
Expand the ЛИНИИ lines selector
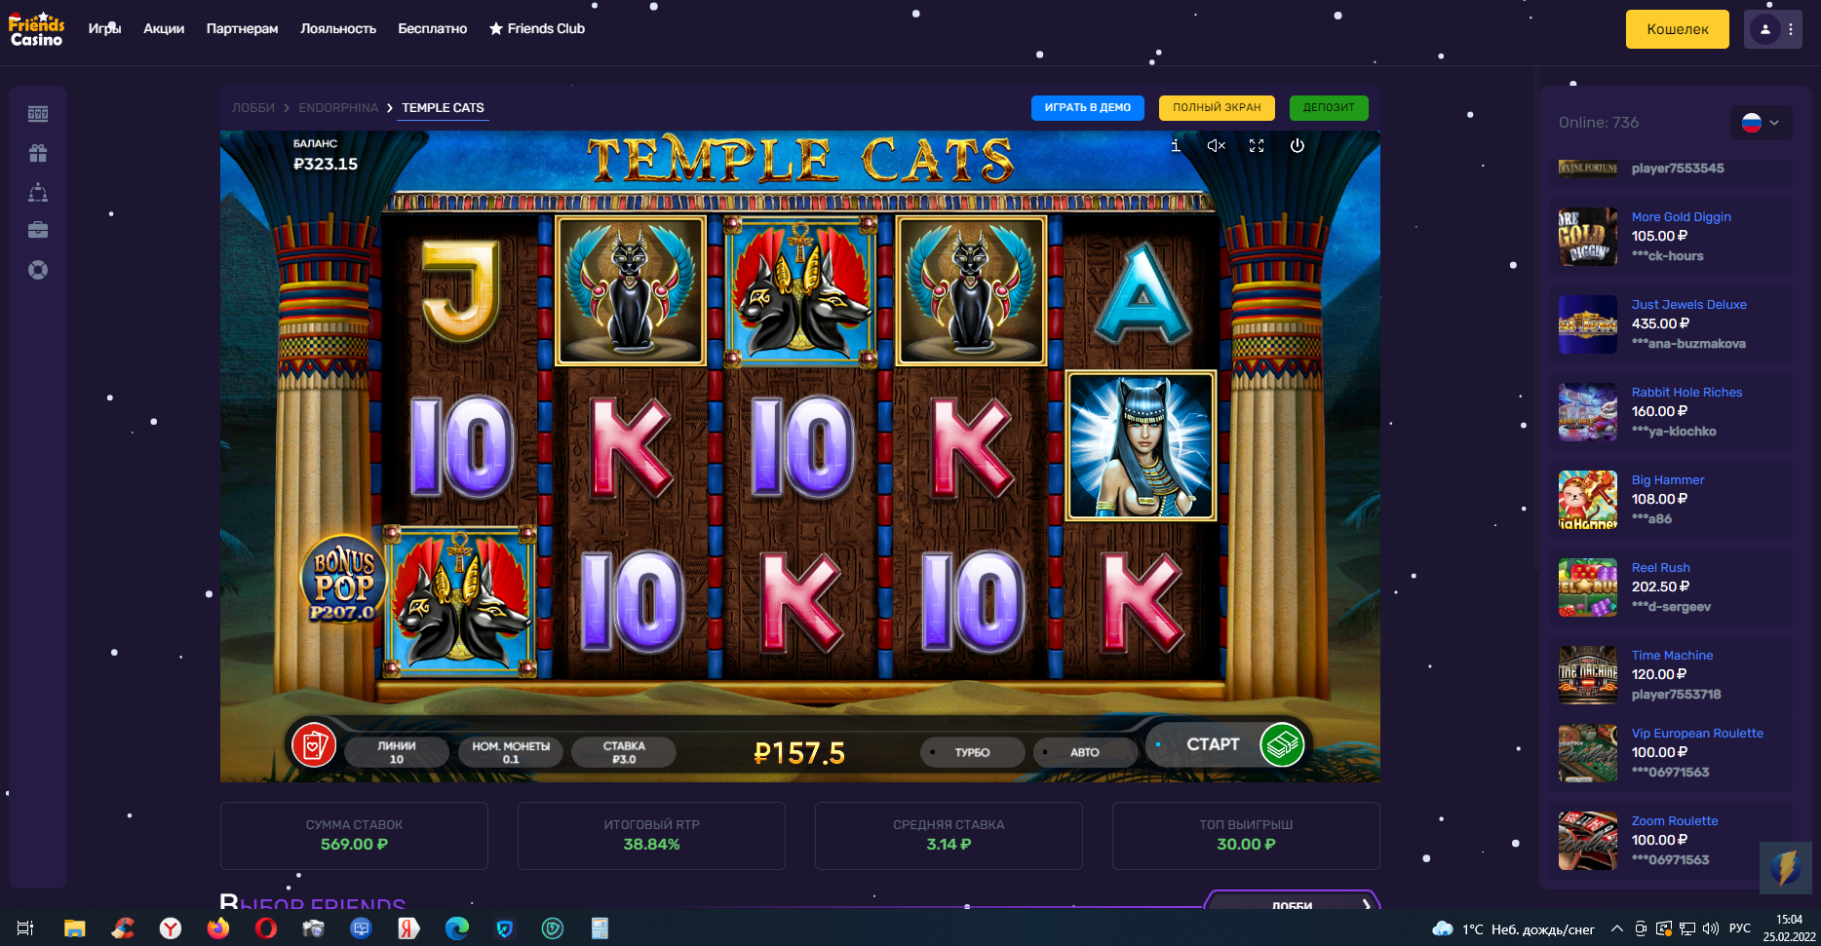coord(396,752)
